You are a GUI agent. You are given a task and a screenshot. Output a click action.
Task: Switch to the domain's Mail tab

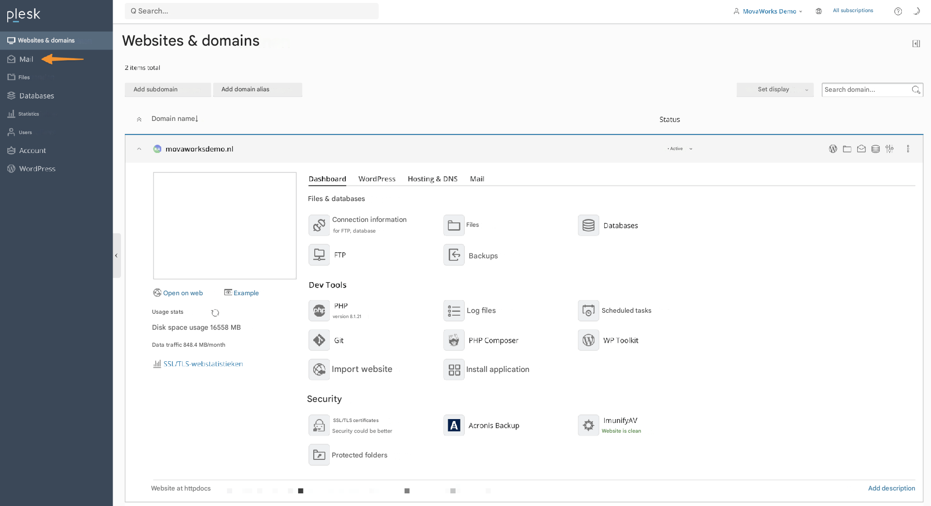pos(477,179)
